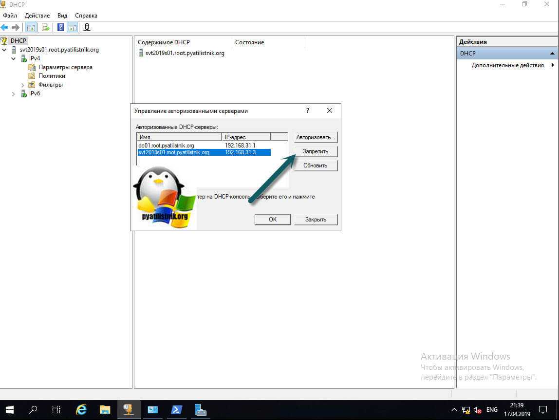Click the Export list toolbar icon
The image size is (559, 420).
45,27
